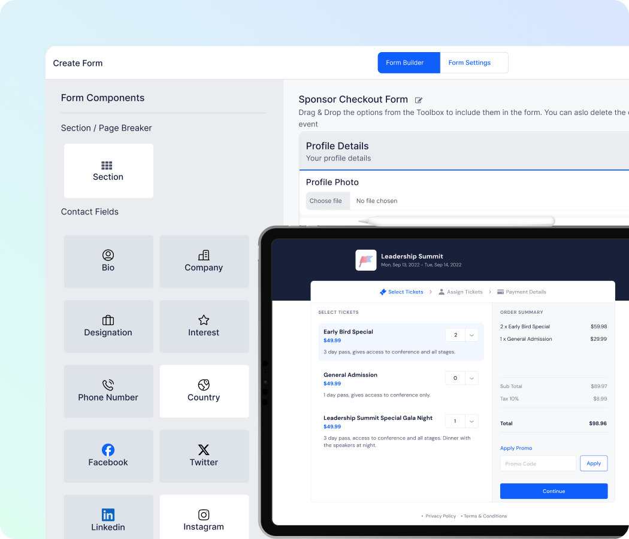Image resolution: width=629 pixels, height=539 pixels.
Task: Open the Privacy Policy link
Action: click(440, 516)
